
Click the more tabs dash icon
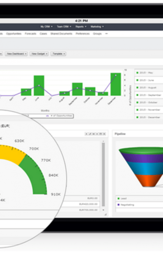[107, 34]
